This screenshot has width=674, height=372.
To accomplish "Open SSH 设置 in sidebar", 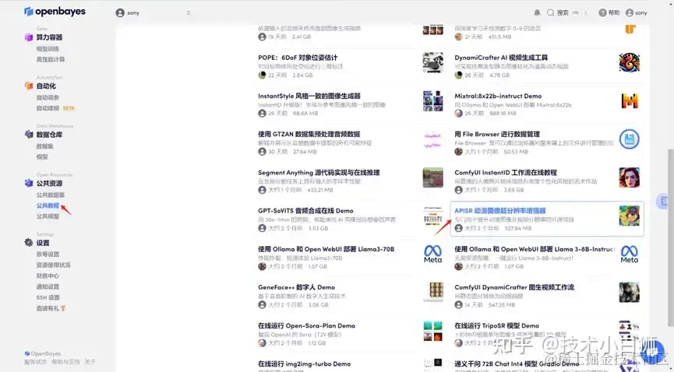I will [48, 297].
